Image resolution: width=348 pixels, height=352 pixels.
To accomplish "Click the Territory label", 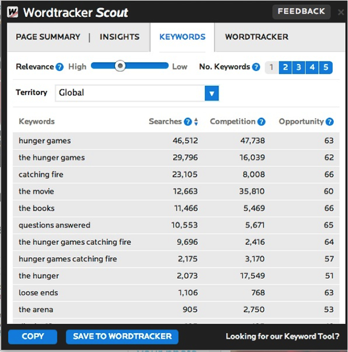I will [x=32, y=92].
